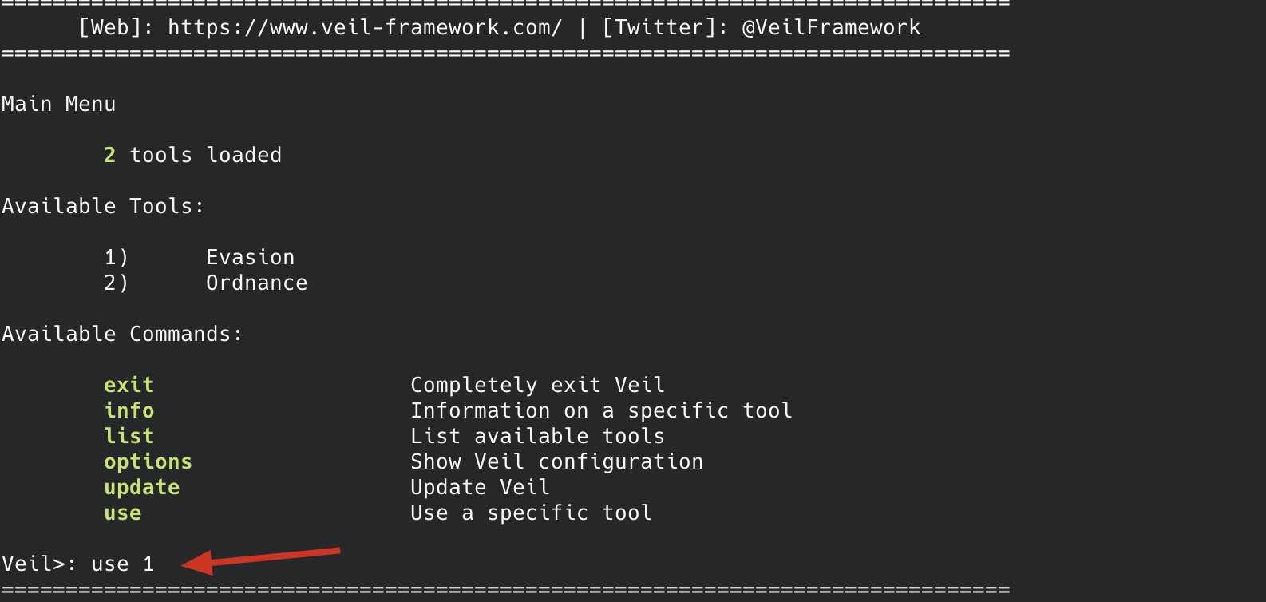Click the Veil framework website URL
1266x602 pixels.
pyautogui.click(x=365, y=27)
